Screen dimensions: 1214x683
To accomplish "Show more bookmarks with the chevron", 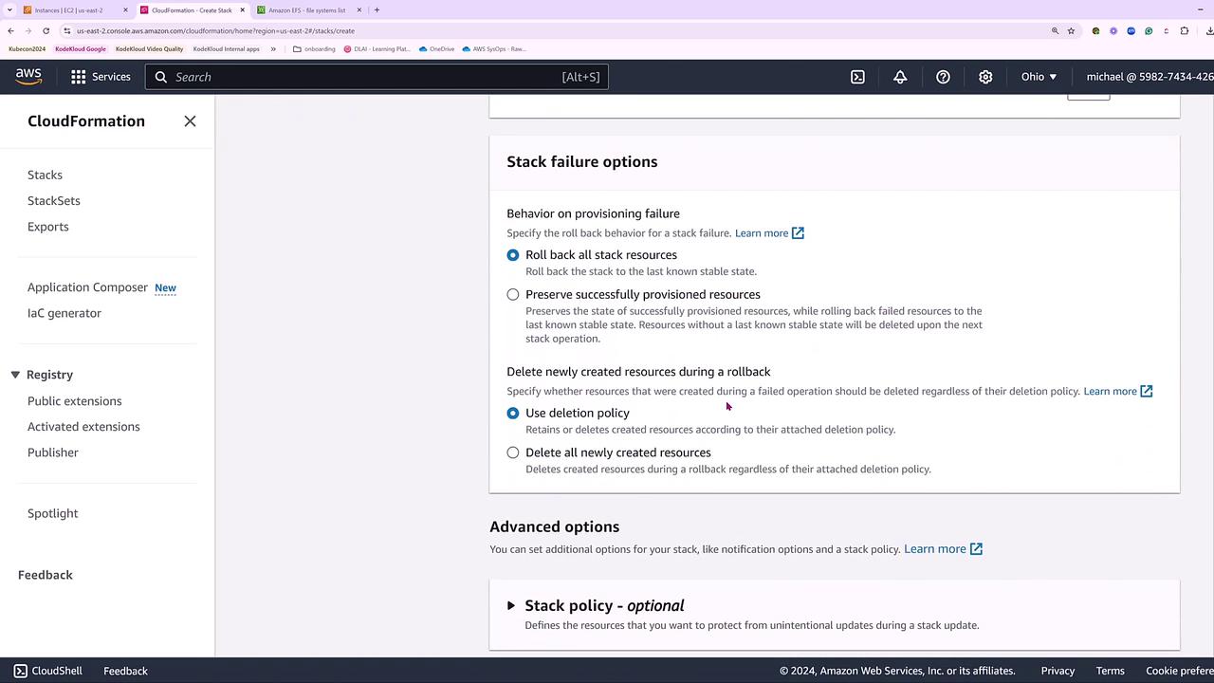I will 273,48.
